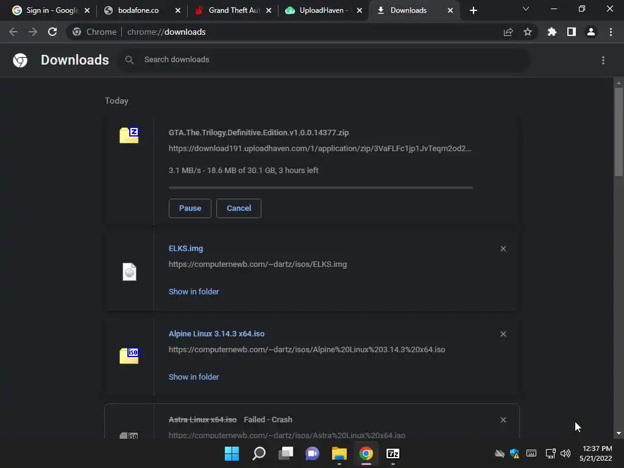The image size is (624, 468).
Task: Open Windows taskbar Search
Action: pos(259,453)
